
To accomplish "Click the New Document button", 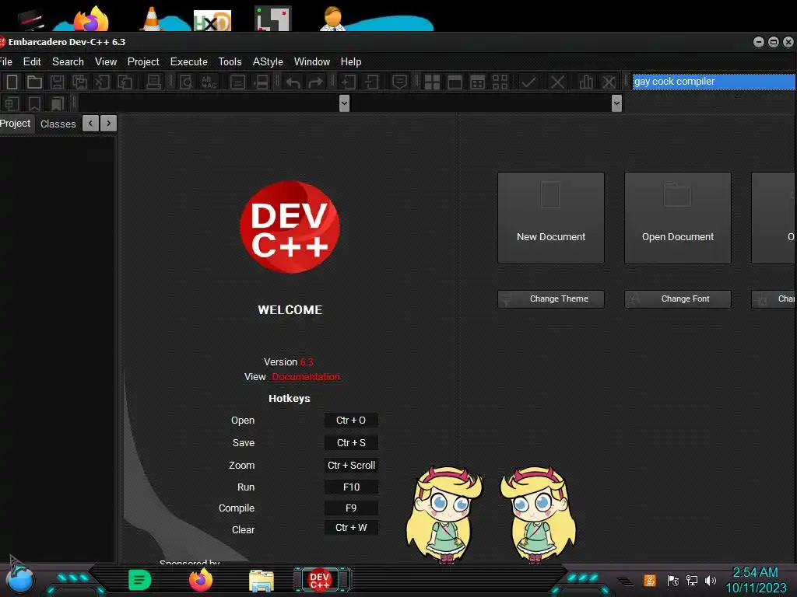I will [x=551, y=218].
